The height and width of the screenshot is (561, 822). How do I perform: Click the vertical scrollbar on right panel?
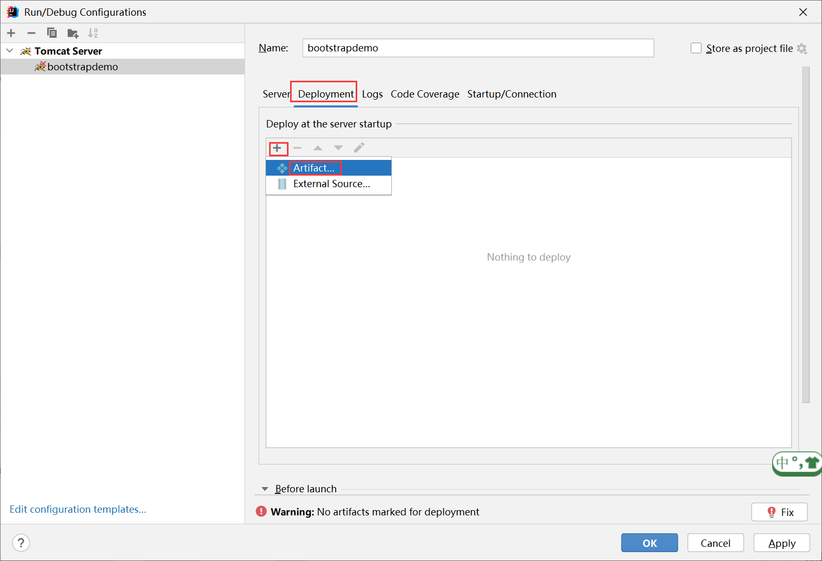[806, 235]
